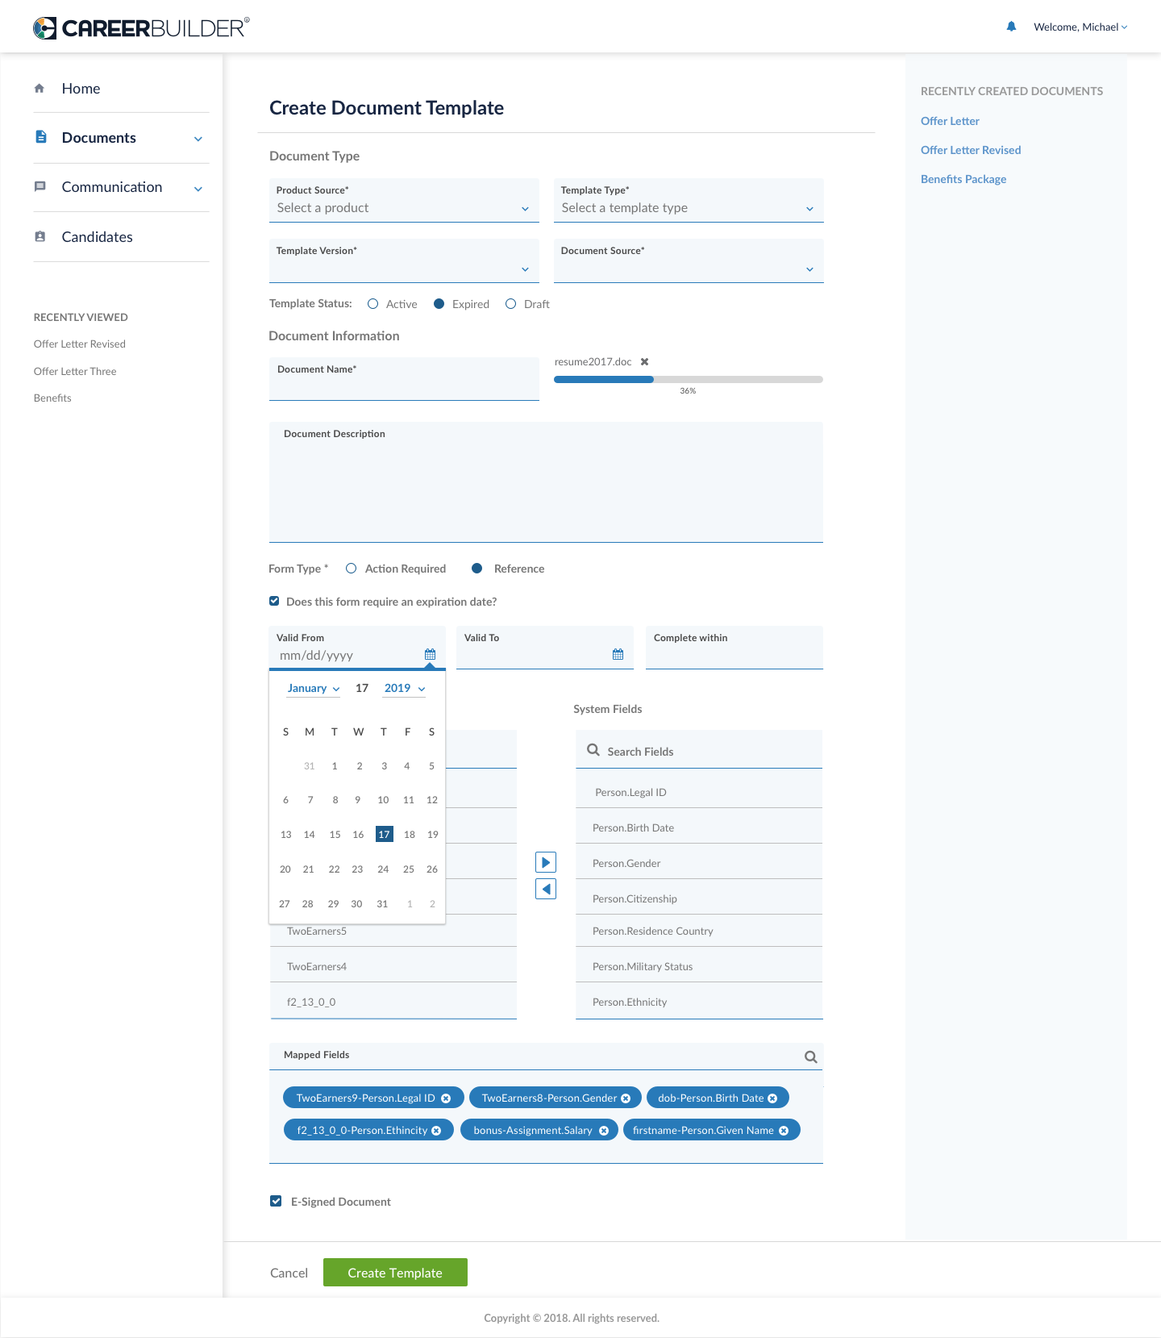Click the Document Name field
The width and height of the screenshot is (1161, 1338).
pyautogui.click(x=404, y=379)
